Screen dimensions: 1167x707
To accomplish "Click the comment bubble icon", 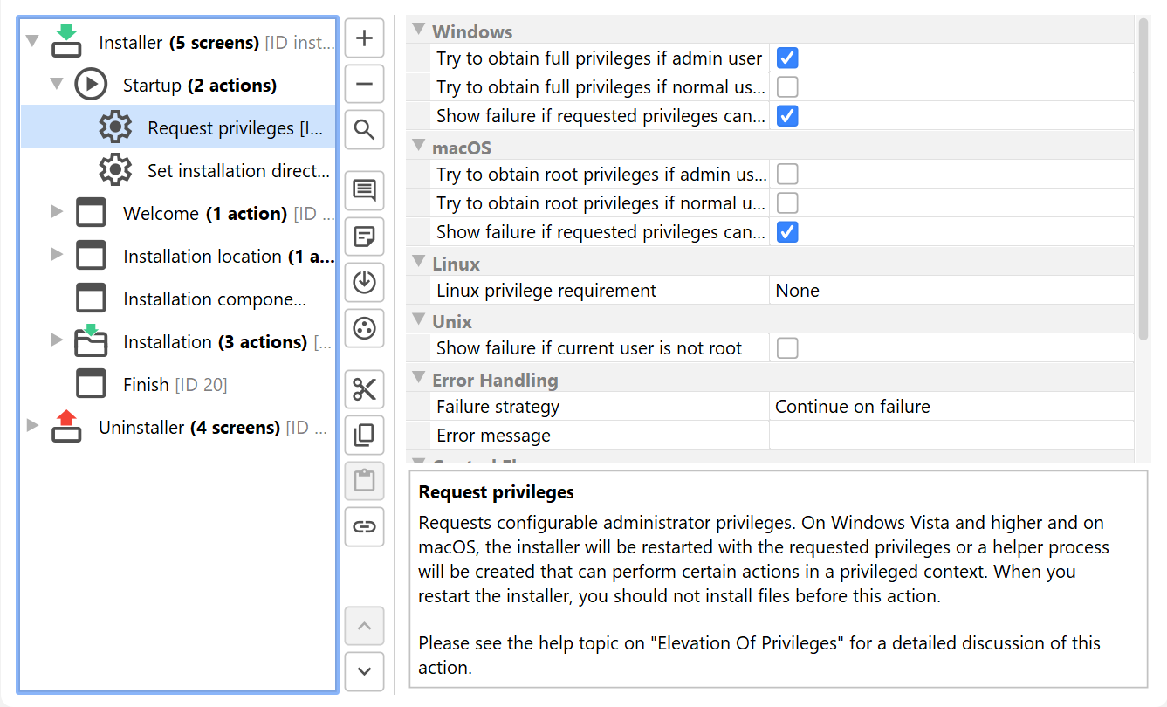I will click(364, 190).
